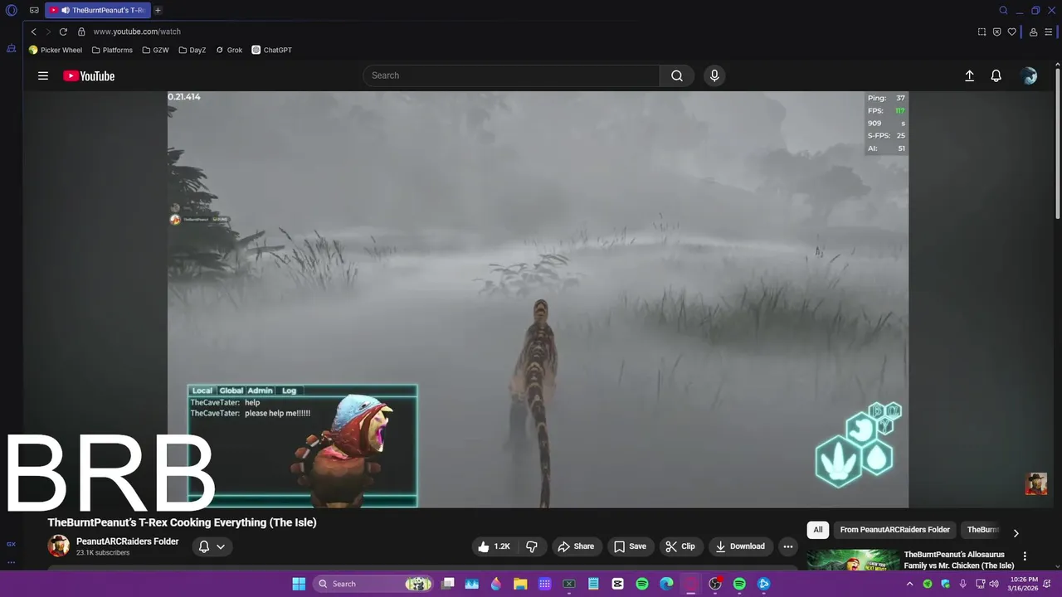This screenshot has width=1062, height=597.
Task: Go back in the browser
Action: tap(33, 32)
